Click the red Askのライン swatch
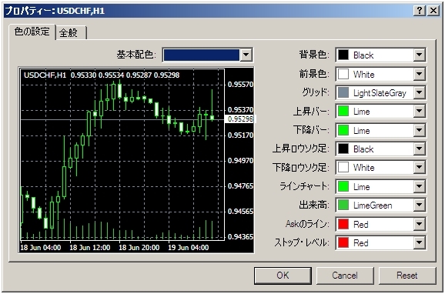This screenshot has height=294, width=445. coord(343,224)
